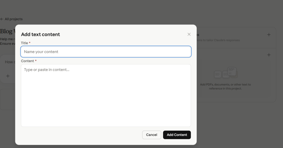The height and width of the screenshot is (148, 283).
Task: Click the plus icon for project instructions
Action: pos(269,35)
